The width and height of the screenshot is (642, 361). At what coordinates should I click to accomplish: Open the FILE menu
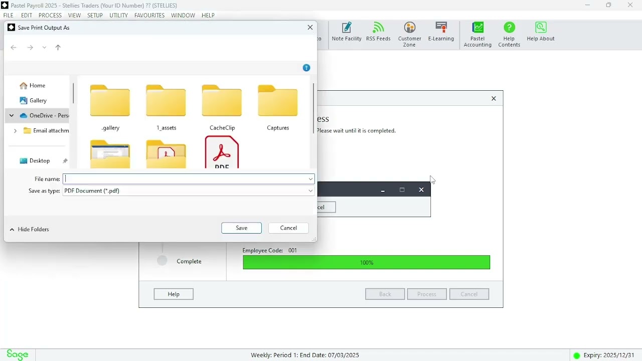[9, 16]
